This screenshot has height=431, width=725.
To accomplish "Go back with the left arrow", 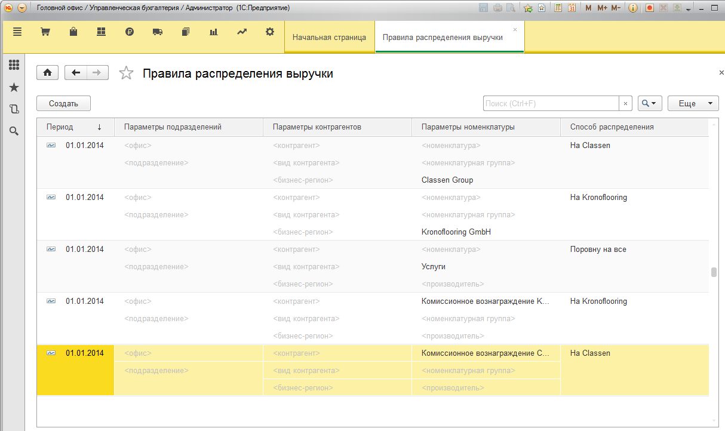I will [x=75, y=73].
